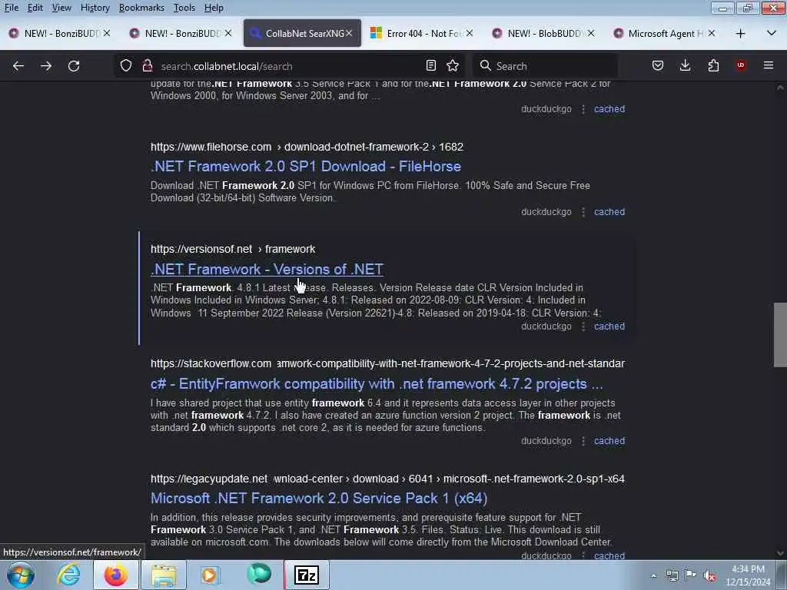Go back to the previous page
Image resolution: width=787 pixels, height=590 pixels.
click(x=18, y=66)
